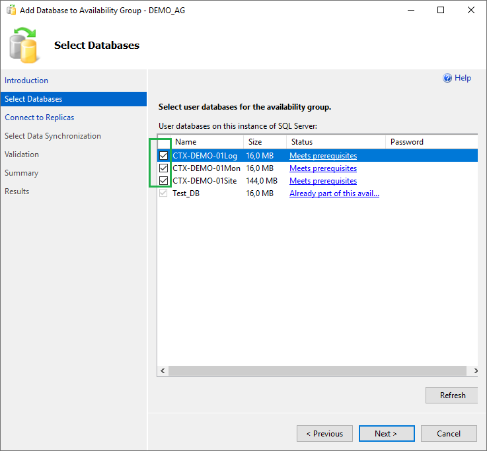Click the 16,0 MB size of Test_DB
This screenshot has height=451, width=487.
[x=260, y=193]
